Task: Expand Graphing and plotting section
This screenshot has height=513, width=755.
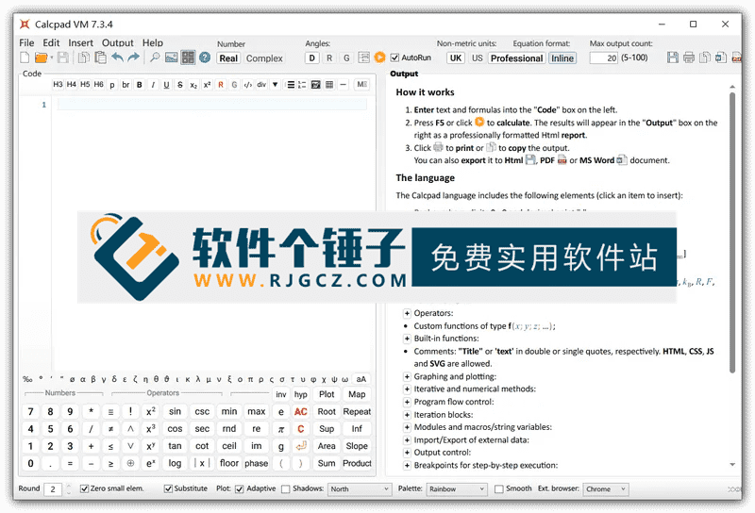Action: coord(407,376)
